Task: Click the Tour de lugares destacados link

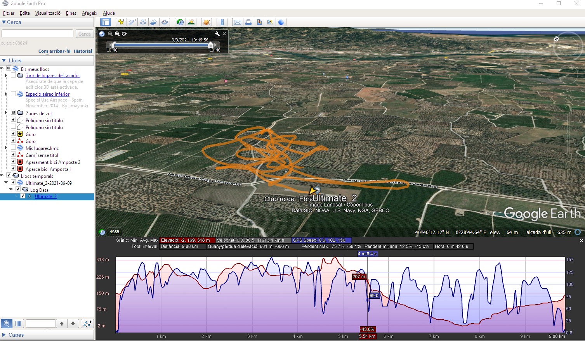Action: 53,76
